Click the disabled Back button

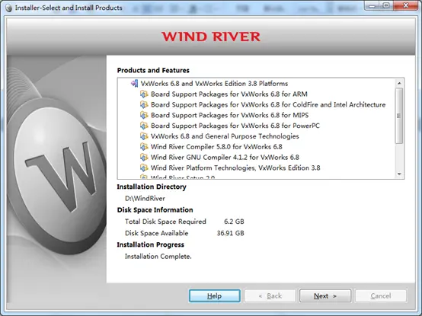[x=270, y=296]
